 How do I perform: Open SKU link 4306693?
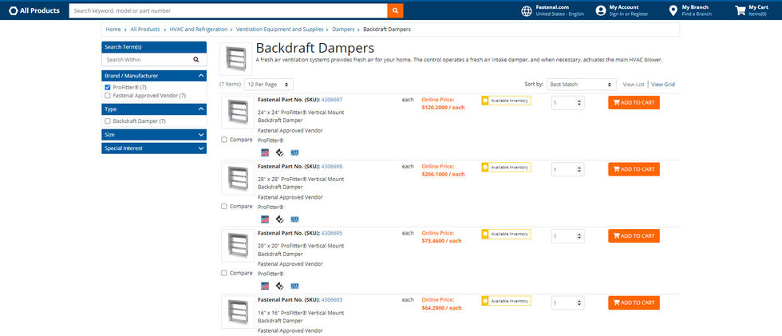(332, 300)
